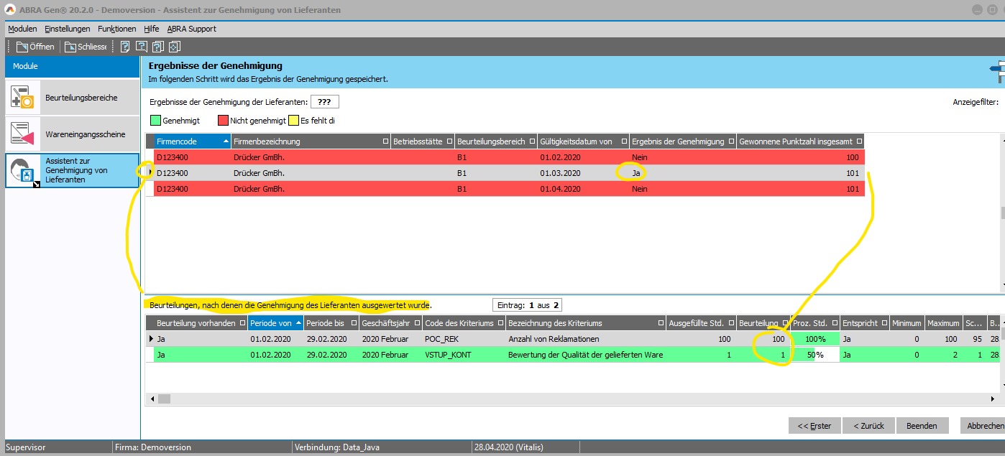
Task: Click the Zurück button
Action: (x=868, y=426)
